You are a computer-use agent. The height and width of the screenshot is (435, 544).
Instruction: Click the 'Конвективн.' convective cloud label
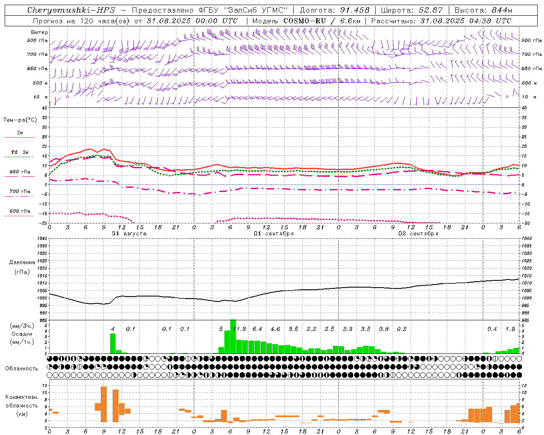(22, 397)
